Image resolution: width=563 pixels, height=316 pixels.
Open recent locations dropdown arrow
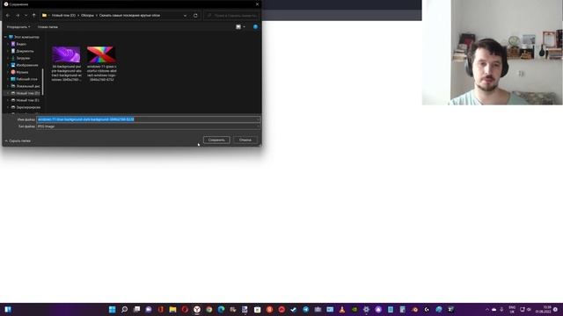(x=26, y=16)
